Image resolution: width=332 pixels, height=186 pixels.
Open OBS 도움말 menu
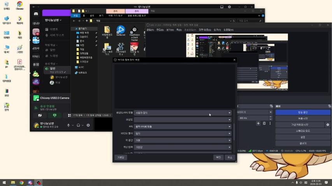point(228,30)
